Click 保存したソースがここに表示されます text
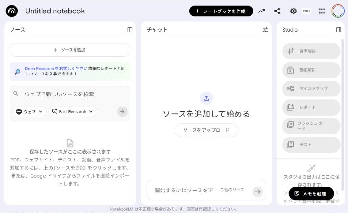 coord(70,152)
